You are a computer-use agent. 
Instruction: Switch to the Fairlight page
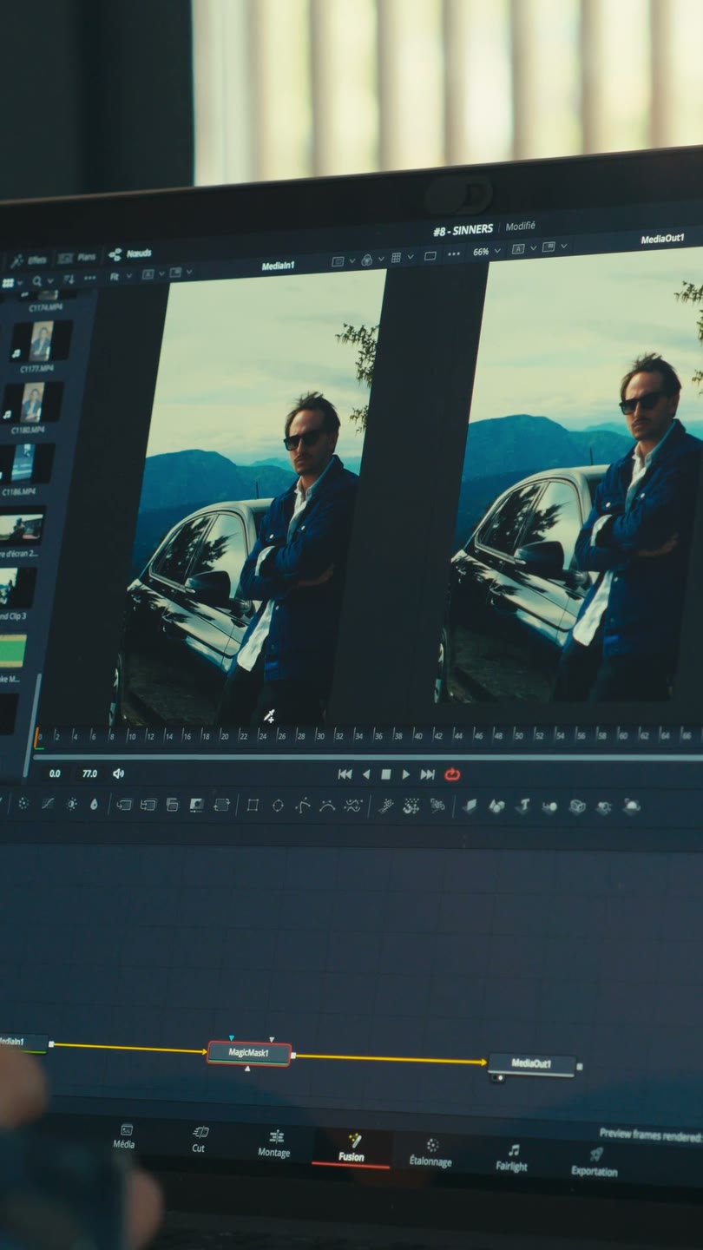tap(512, 1158)
